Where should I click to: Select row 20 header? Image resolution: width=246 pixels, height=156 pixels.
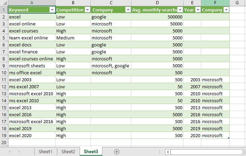point(4,142)
